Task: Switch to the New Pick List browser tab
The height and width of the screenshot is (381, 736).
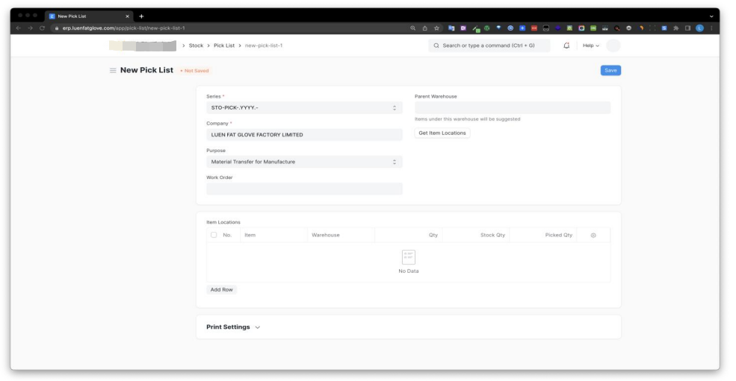Action: [89, 16]
